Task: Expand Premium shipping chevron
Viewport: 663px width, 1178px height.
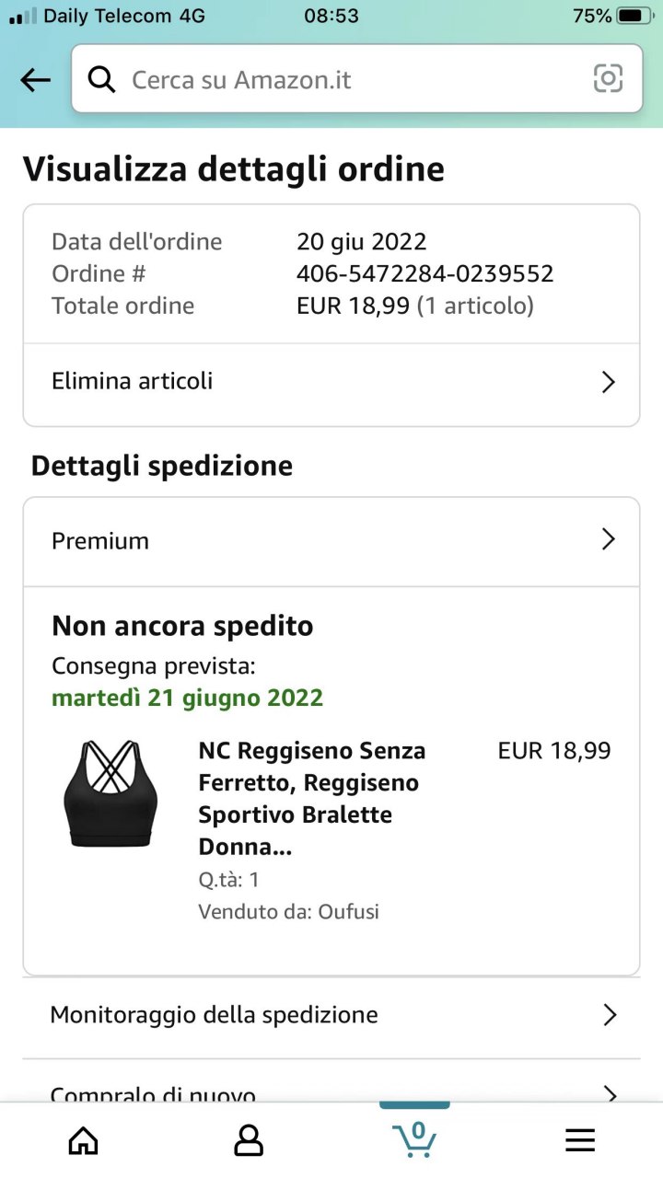Action: pyautogui.click(x=608, y=539)
